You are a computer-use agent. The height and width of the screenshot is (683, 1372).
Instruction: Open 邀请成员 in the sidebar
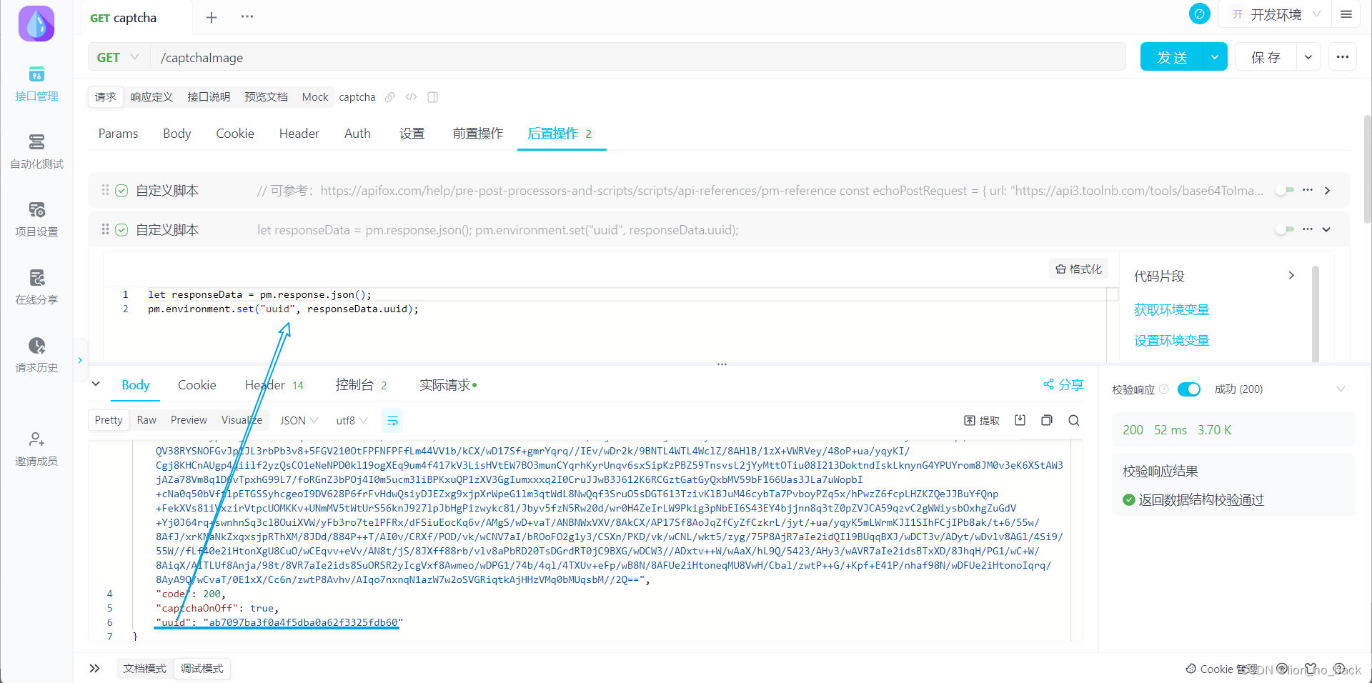tap(36, 449)
